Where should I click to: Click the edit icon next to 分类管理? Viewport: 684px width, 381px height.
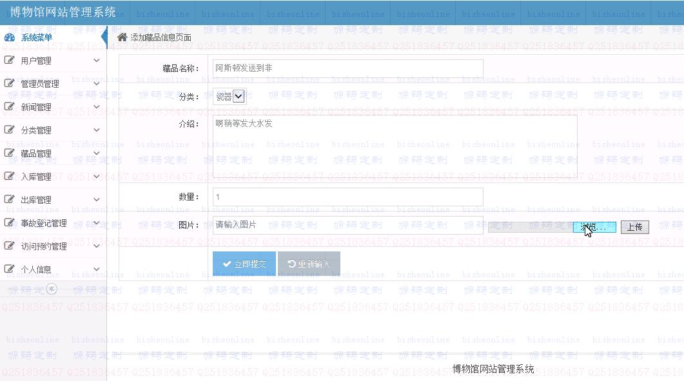[9, 130]
